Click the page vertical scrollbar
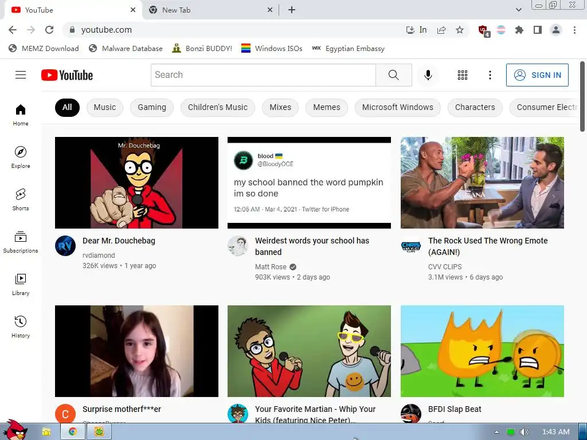 (582, 96)
